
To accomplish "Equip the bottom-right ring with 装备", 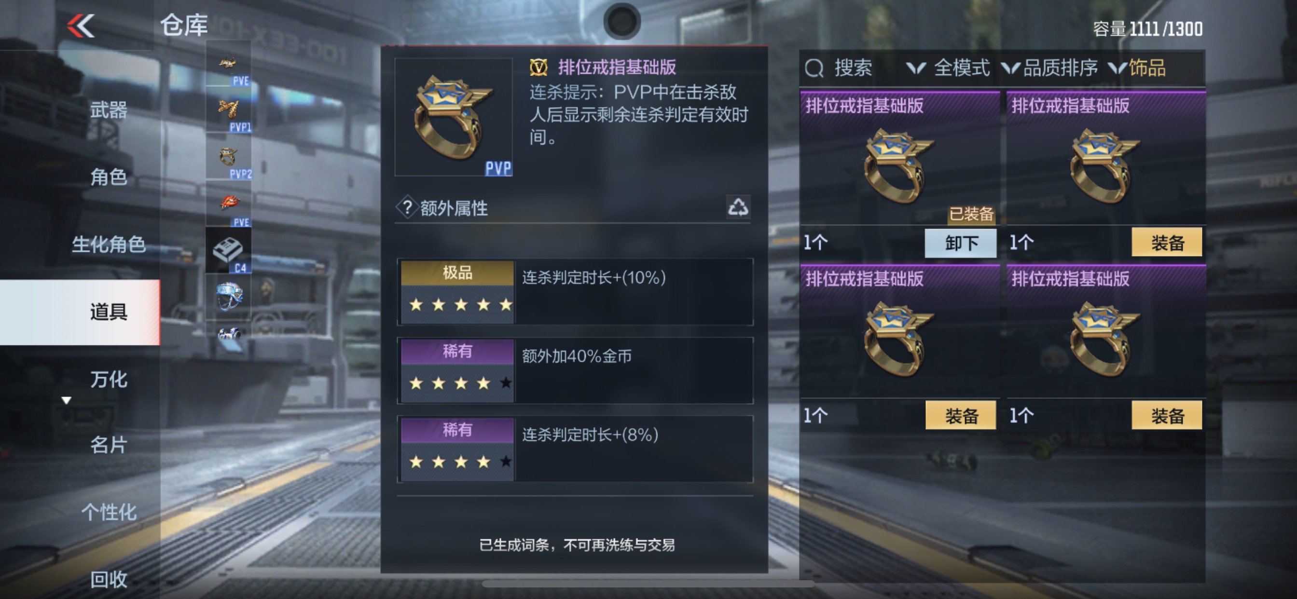I will pyautogui.click(x=1167, y=416).
